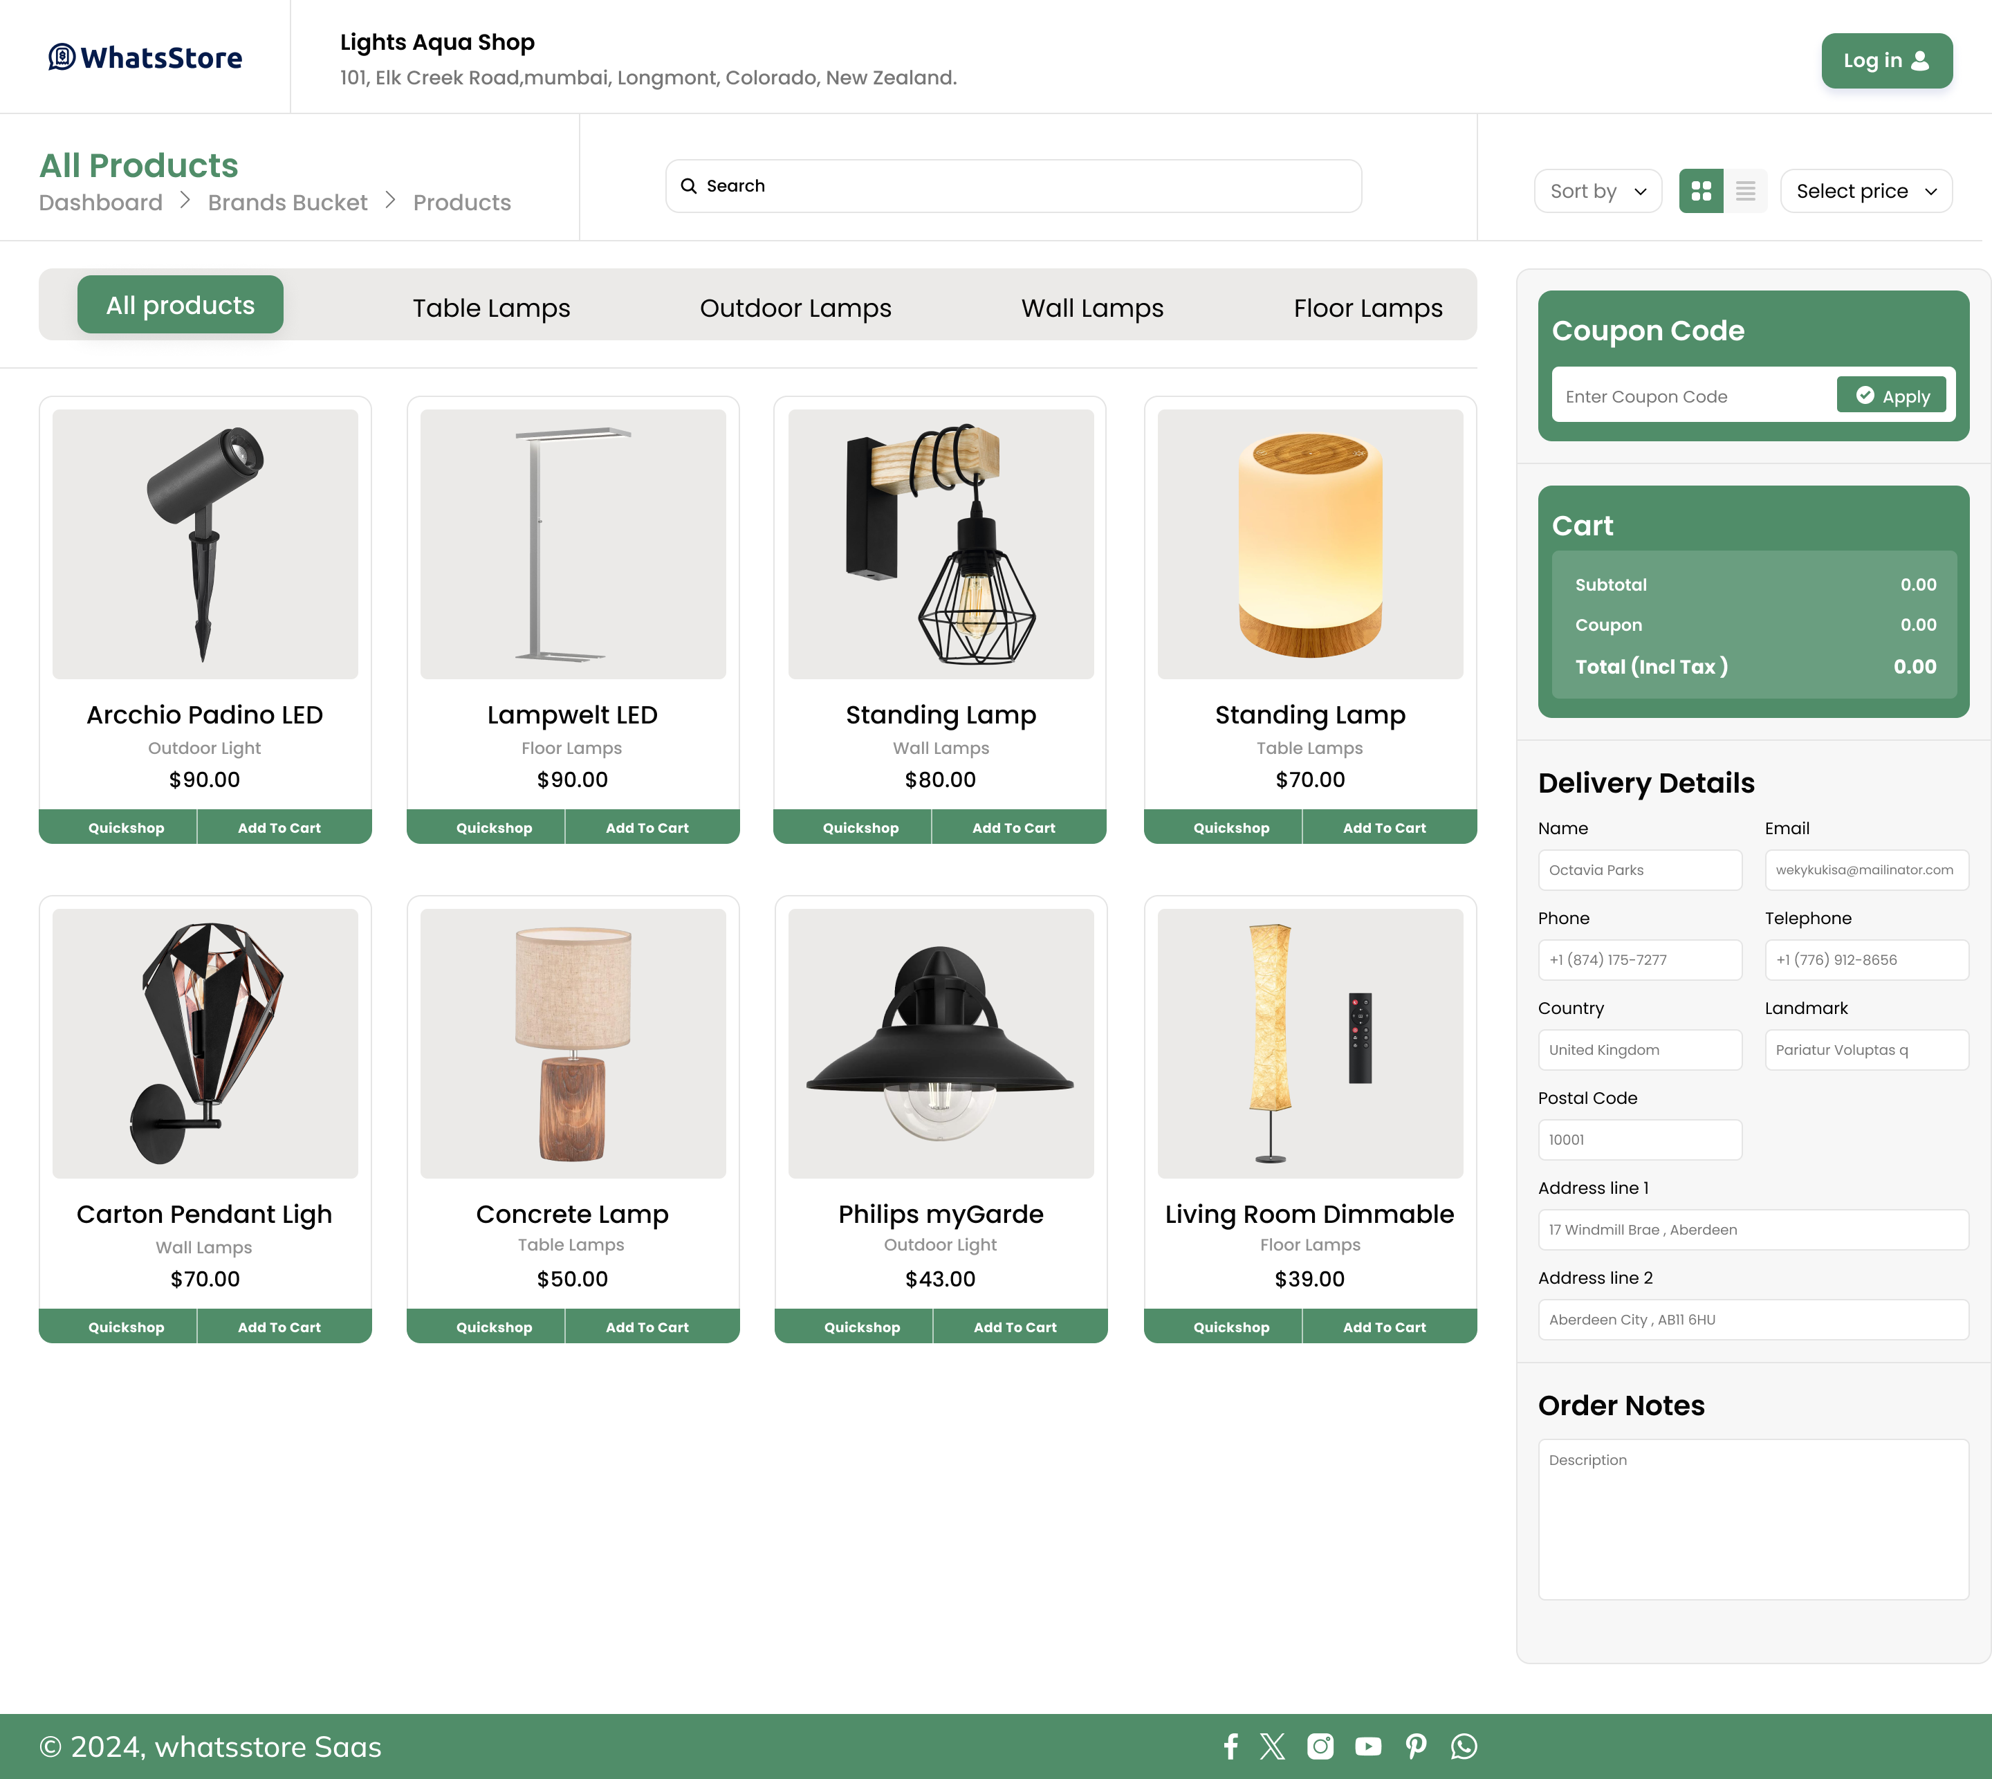Click the Country field United Kingdom
Screen dimensions: 1992x1779
(1639, 1050)
